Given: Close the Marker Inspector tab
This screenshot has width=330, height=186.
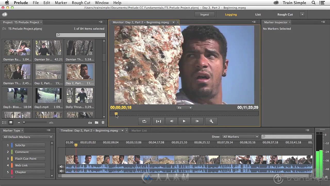Looking at the screenshot, I should coord(290,22).
